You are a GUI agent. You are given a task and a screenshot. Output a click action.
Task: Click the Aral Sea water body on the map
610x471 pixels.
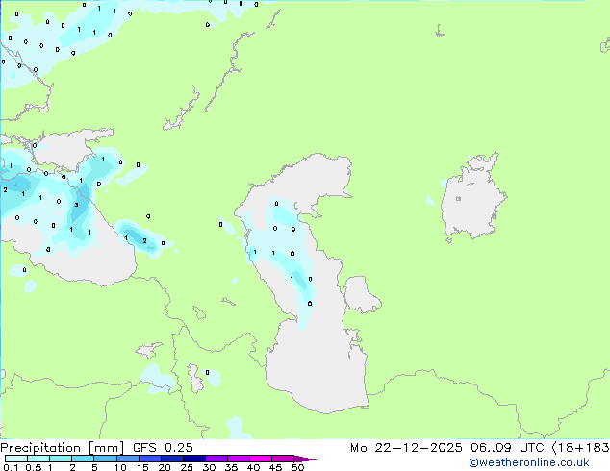471,200
